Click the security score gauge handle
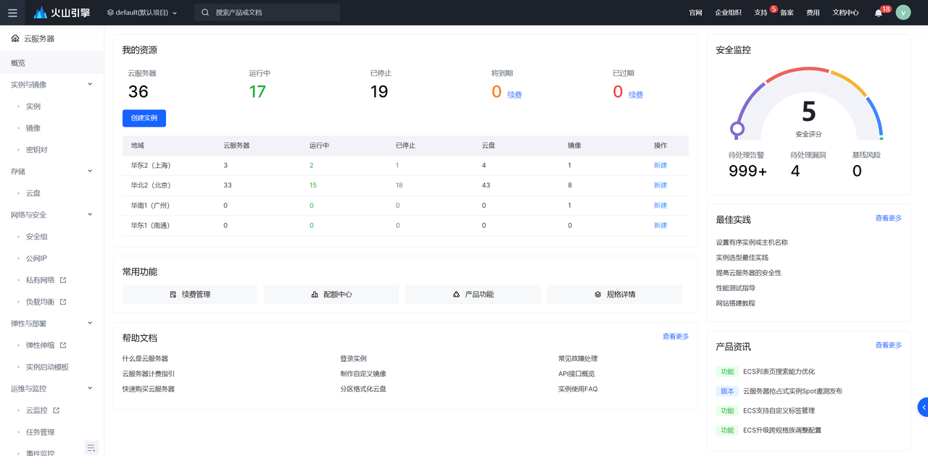 737,130
